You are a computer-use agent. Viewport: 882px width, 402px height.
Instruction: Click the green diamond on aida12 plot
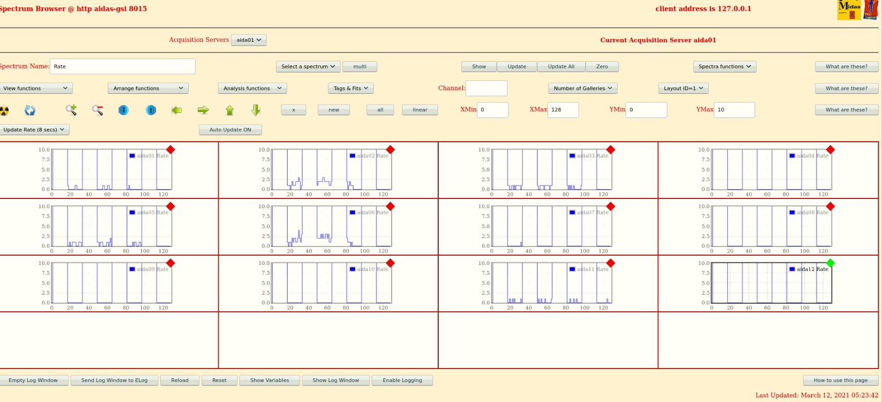(x=830, y=263)
